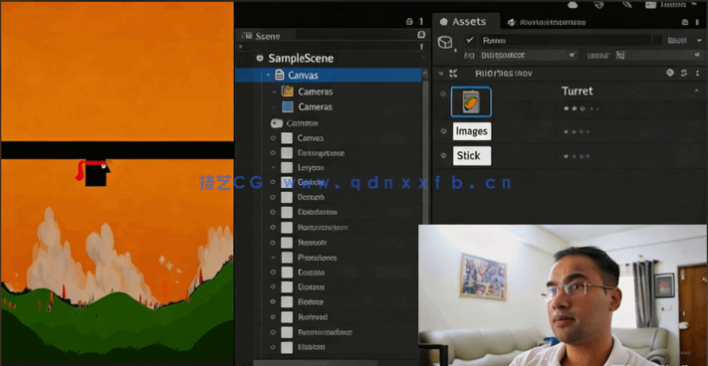
Task: Open the dropdown right of the name field
Action: 685,40
